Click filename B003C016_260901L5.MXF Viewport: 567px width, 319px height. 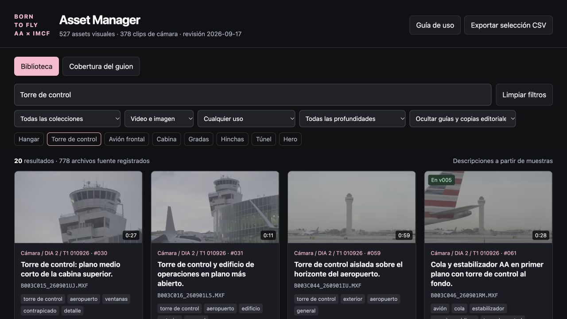point(191,296)
